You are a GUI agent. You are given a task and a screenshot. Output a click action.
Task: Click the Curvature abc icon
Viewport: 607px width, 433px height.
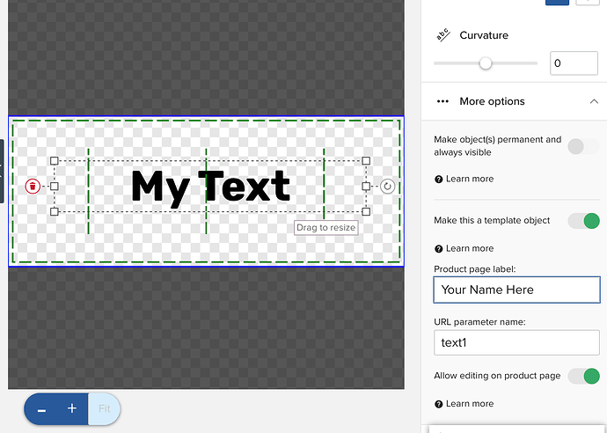pyautogui.click(x=442, y=35)
